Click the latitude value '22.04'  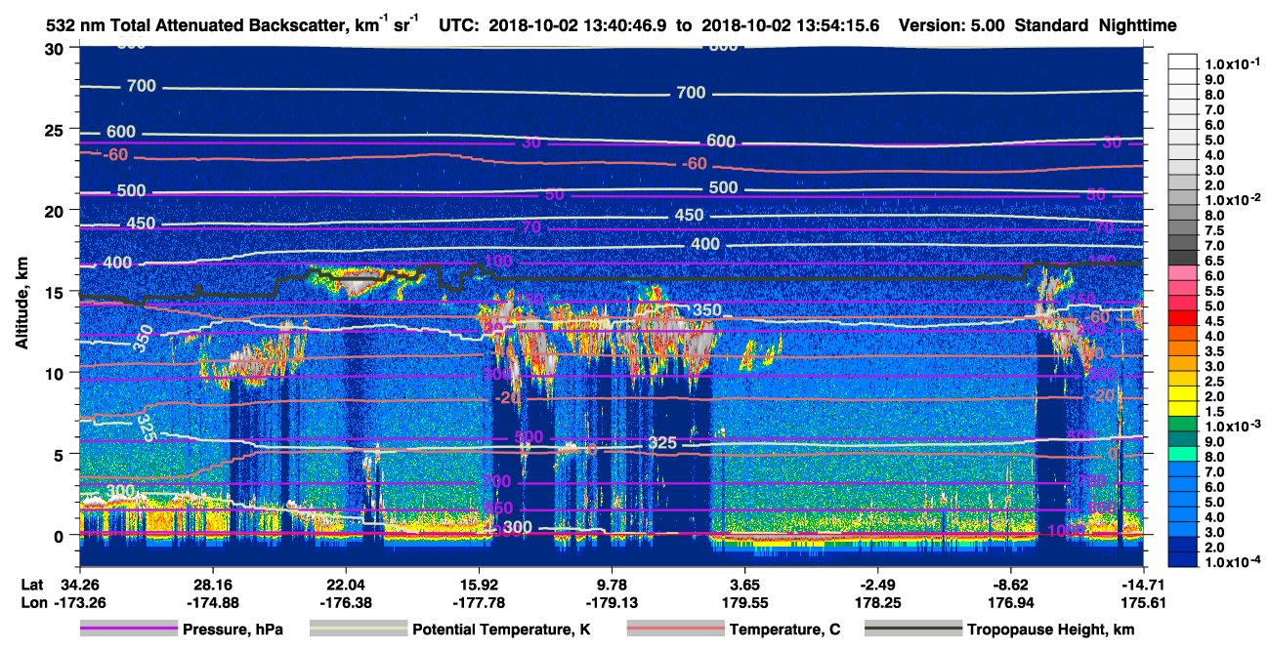345,584
